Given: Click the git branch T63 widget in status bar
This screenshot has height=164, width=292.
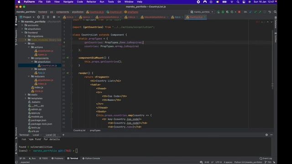Looking at the screenshot, I should click(268, 162).
